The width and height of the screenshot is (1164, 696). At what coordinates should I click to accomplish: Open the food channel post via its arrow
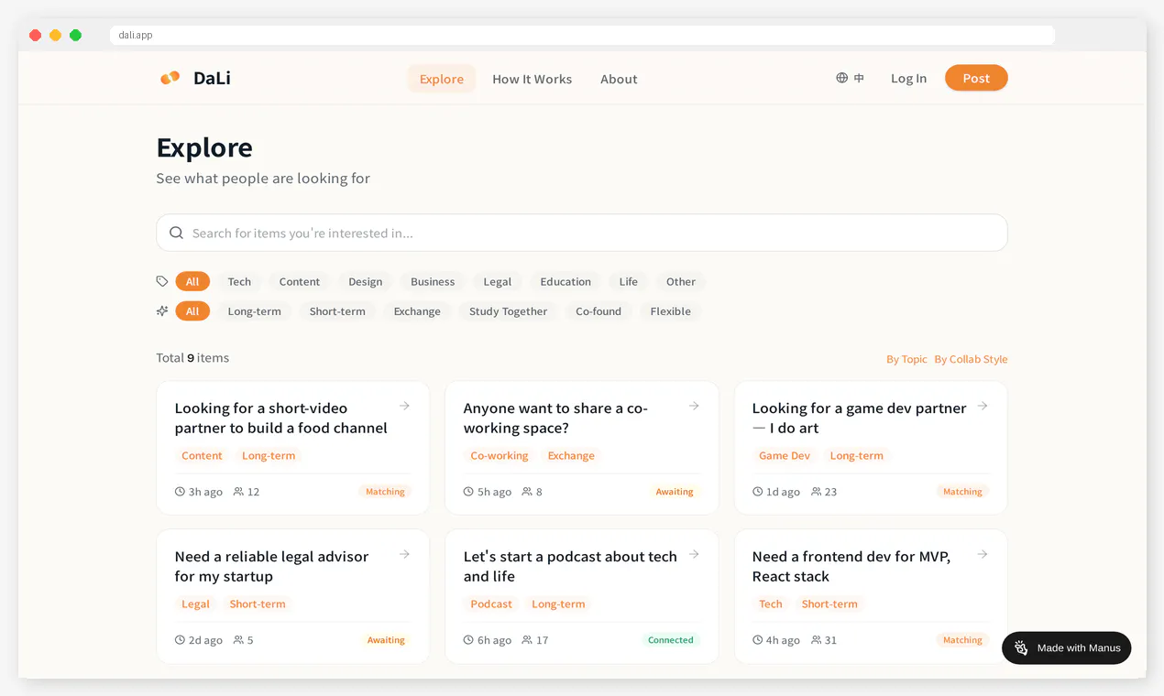pos(404,406)
